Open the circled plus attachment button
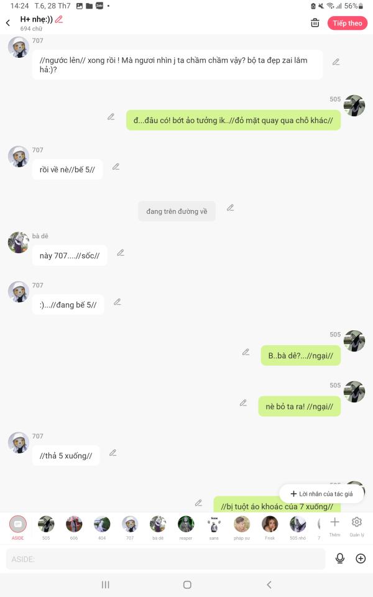This screenshot has height=597, width=373. tap(361, 558)
